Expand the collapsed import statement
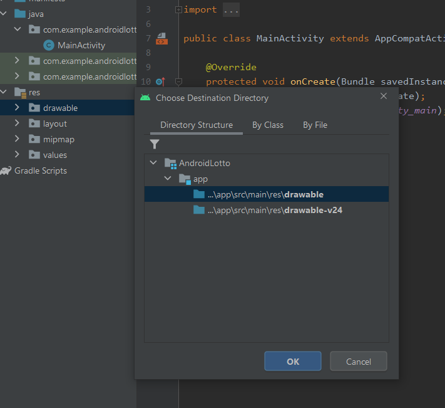This screenshot has width=445, height=408. [x=178, y=9]
